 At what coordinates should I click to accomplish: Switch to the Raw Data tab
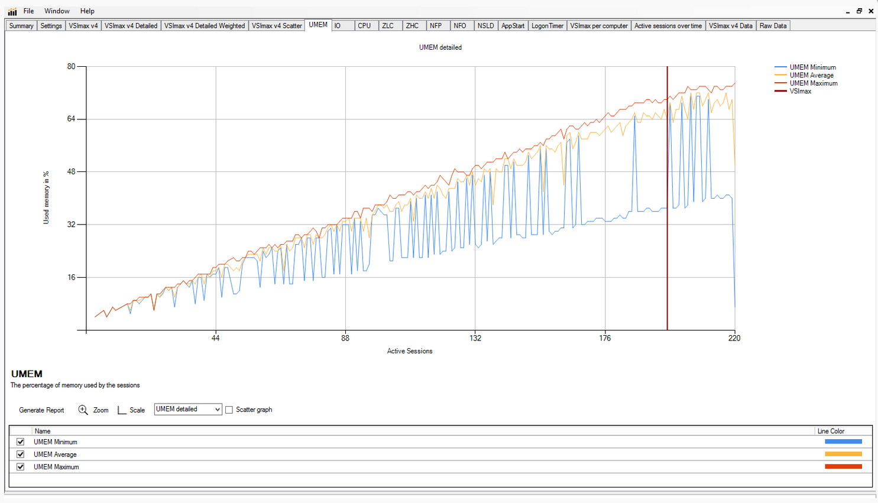point(773,26)
